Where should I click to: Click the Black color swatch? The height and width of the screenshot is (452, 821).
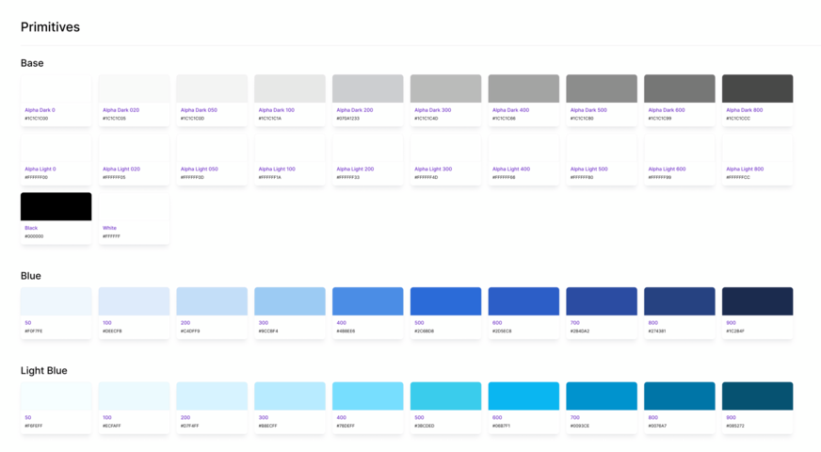pos(56,206)
